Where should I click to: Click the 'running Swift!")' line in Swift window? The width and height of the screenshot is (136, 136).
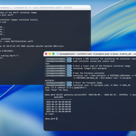tap(10, 56)
